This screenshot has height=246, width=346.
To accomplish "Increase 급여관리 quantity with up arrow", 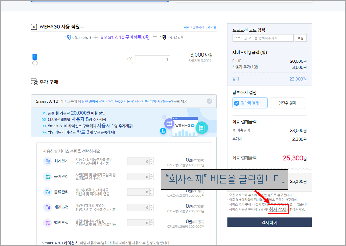I will [151, 175].
